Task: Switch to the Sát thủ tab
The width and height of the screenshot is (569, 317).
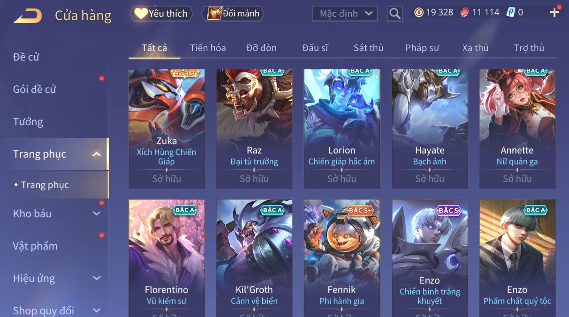Action: click(x=368, y=48)
